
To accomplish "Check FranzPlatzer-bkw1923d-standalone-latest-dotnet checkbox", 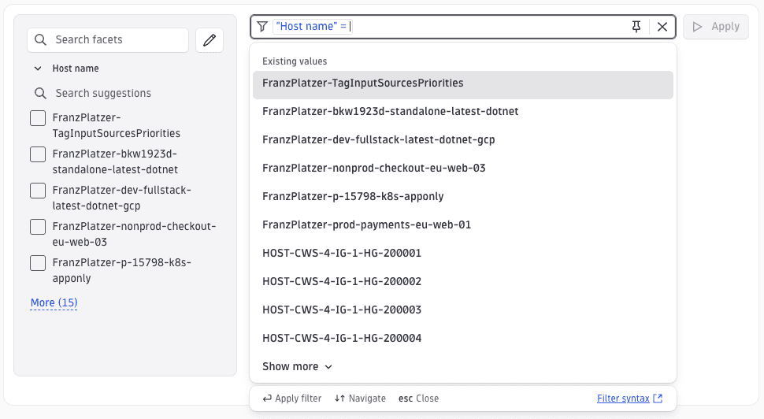I will pos(38,154).
